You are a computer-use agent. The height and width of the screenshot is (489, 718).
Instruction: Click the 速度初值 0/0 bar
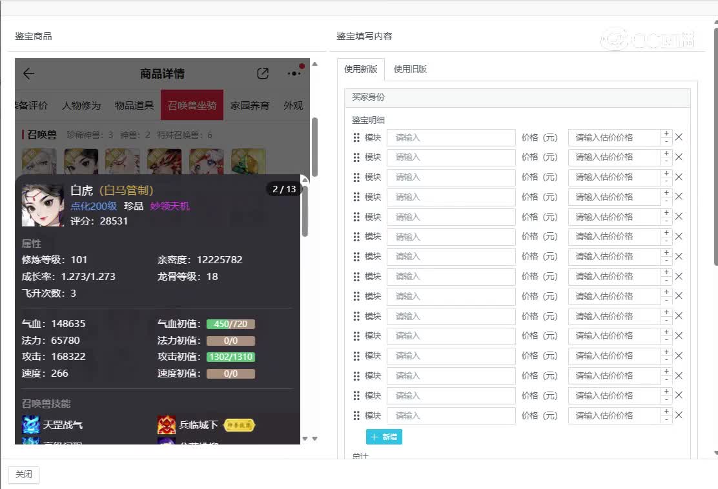231,374
